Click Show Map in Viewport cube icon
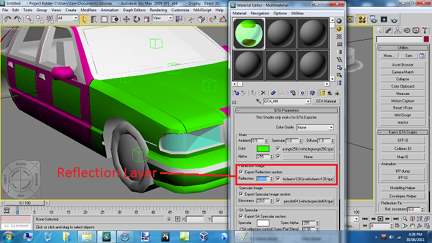This screenshot has height=243, width=432. 312,93
